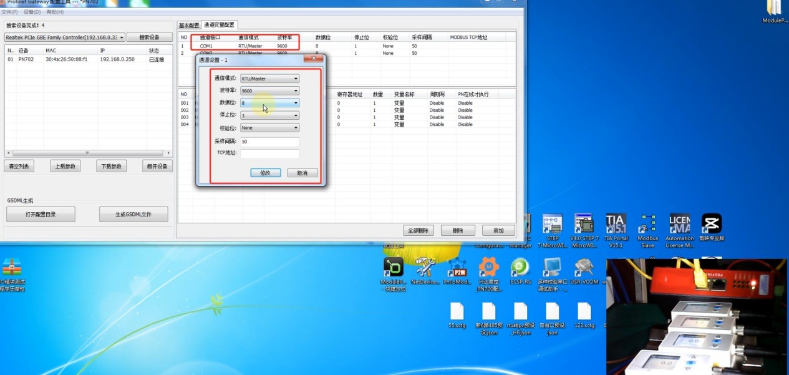Switch to the 基本配置 tab
The width and height of the screenshot is (789, 375).
click(x=189, y=26)
